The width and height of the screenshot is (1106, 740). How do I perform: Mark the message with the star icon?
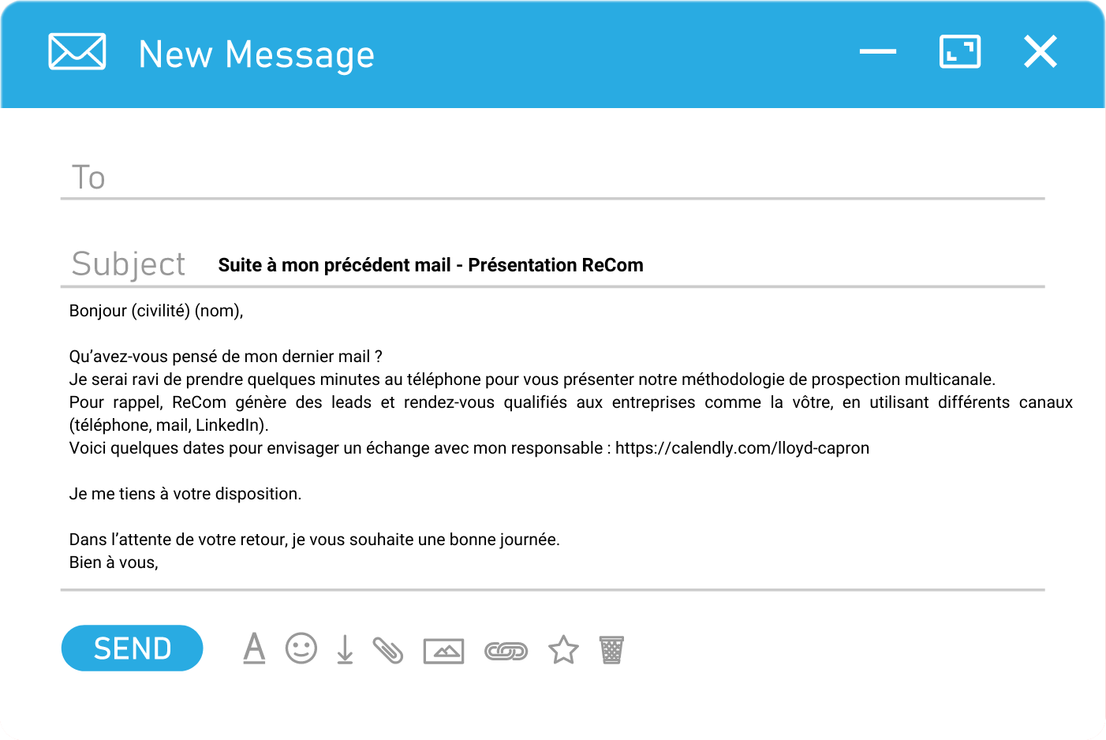click(562, 648)
